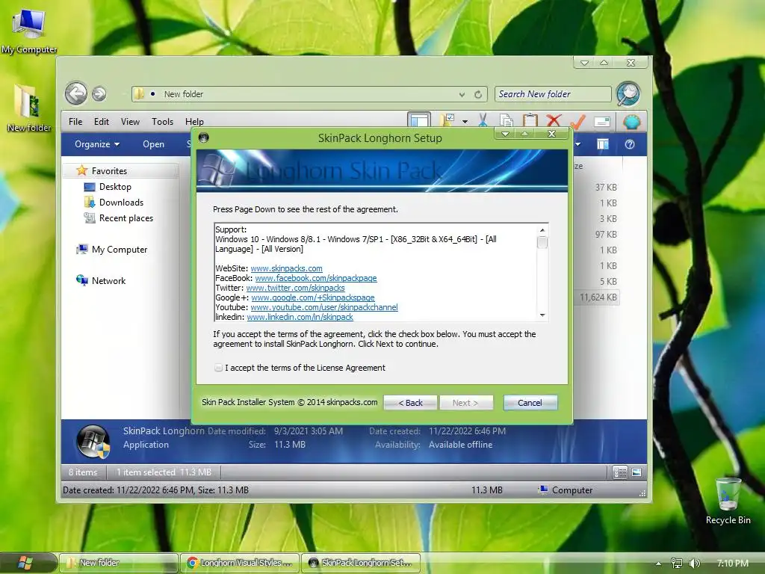Show hidden tray icons arrow
765x574 pixels.
click(658, 564)
